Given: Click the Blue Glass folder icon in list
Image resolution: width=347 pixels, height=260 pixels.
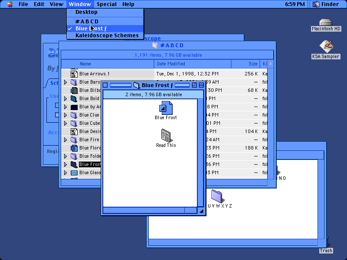Looking at the screenshot, I should (74, 172).
